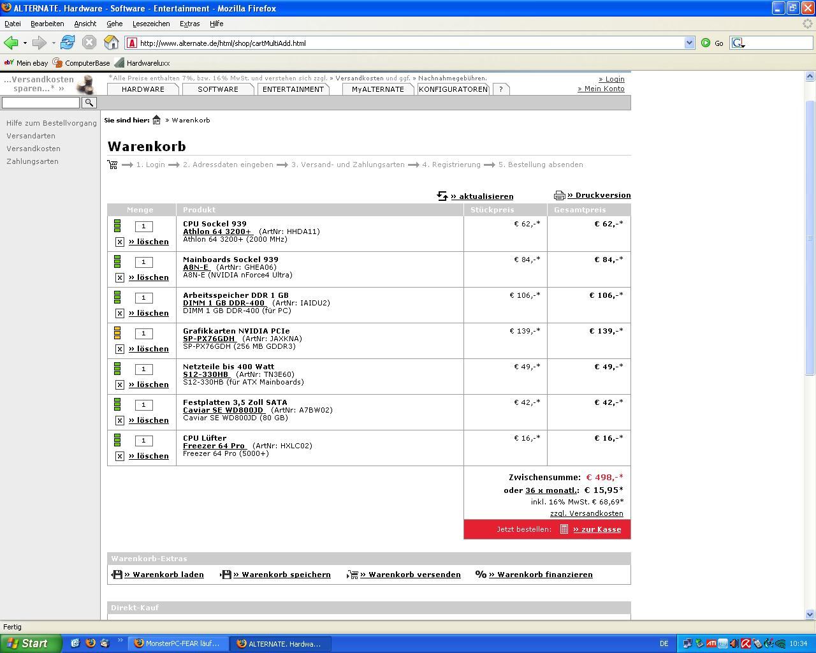
Task: Click the breadcrumb home icon
Action: (x=156, y=120)
